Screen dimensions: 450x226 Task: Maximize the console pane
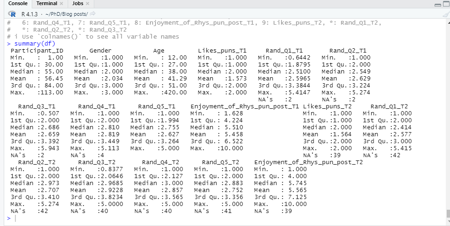445,4
